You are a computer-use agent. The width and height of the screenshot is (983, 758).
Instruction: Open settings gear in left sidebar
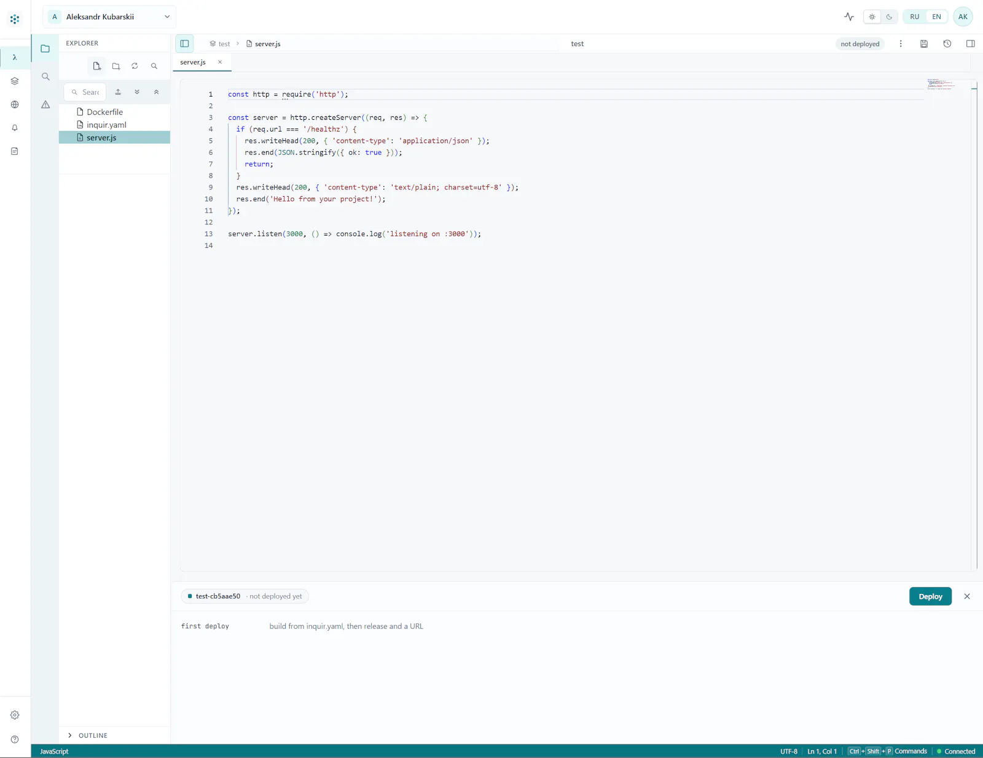15,715
